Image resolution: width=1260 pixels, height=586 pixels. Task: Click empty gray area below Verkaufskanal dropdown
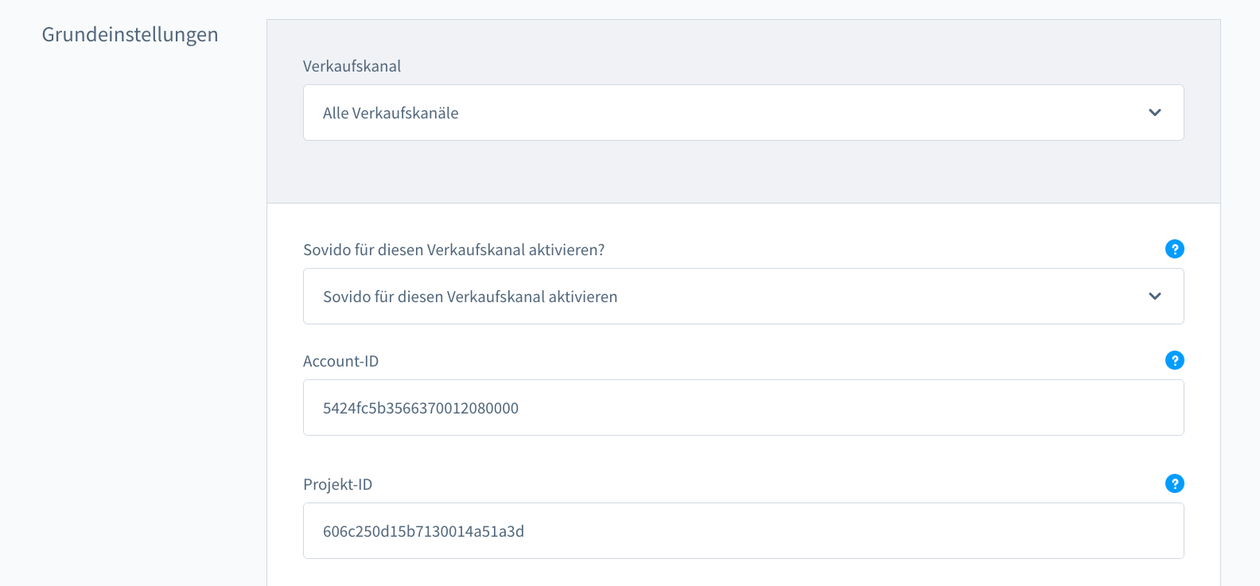pos(743,171)
